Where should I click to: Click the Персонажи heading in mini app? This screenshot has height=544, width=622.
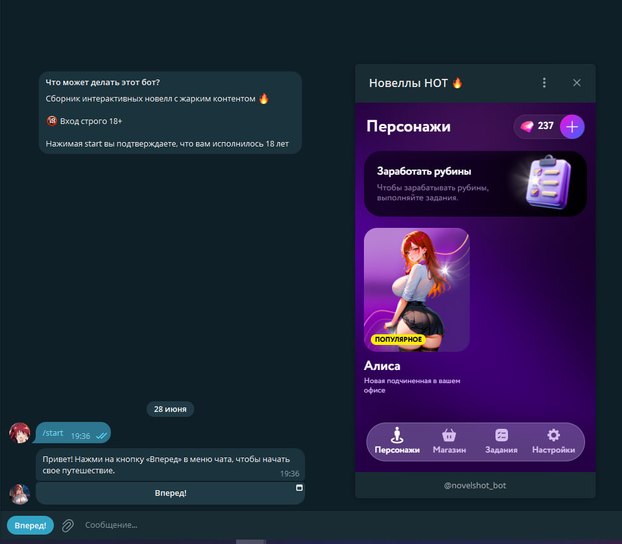click(x=408, y=126)
